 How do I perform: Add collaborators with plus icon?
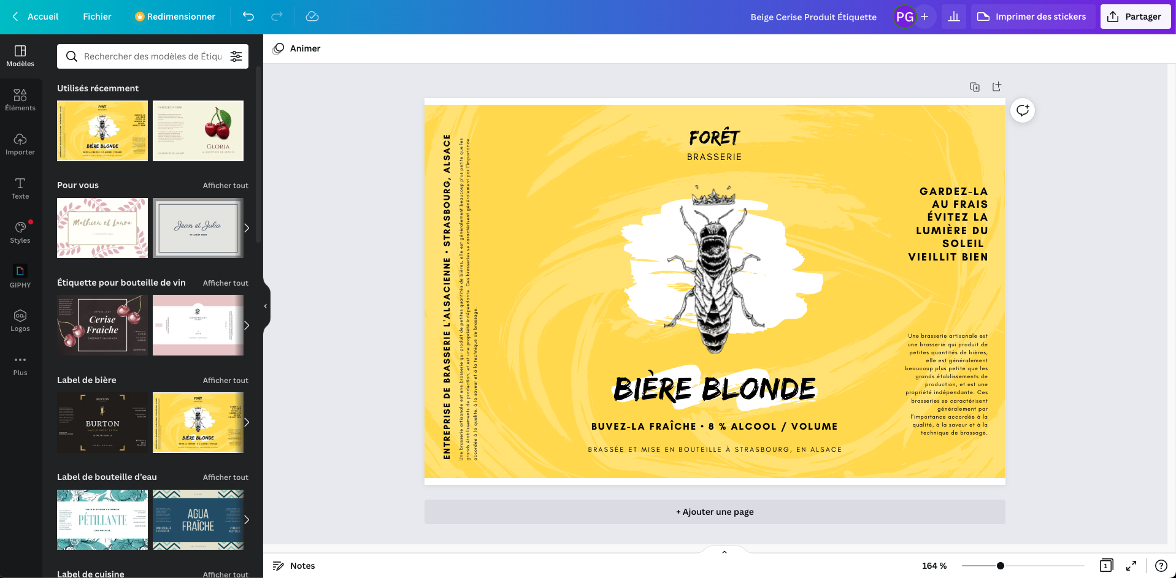point(924,17)
